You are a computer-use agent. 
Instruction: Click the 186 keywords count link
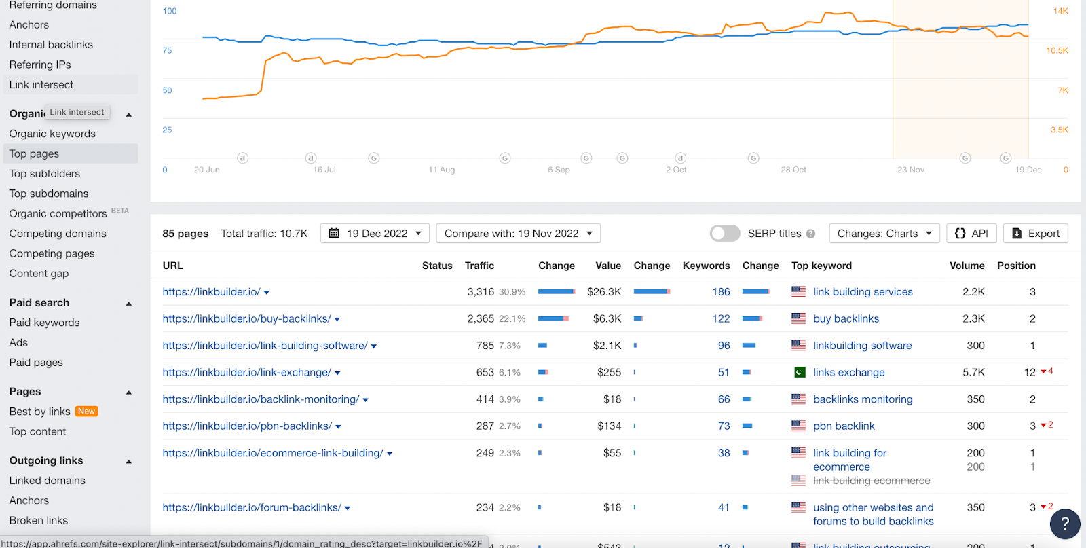[721, 292]
